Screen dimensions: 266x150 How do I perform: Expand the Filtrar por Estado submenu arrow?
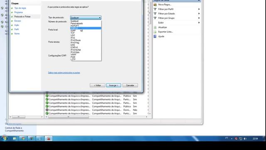pos(199,14)
